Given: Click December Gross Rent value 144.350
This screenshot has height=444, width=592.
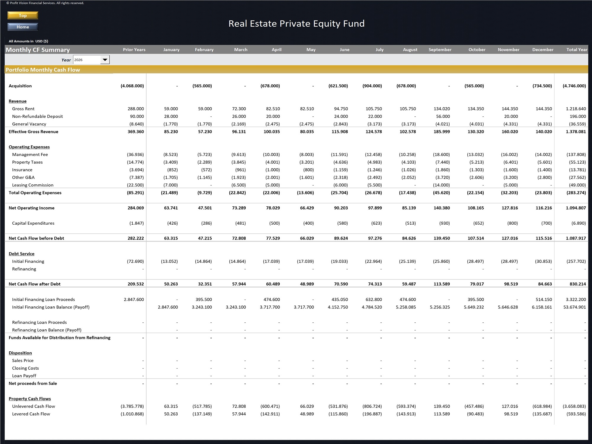Looking at the screenshot, I should pos(543,109).
